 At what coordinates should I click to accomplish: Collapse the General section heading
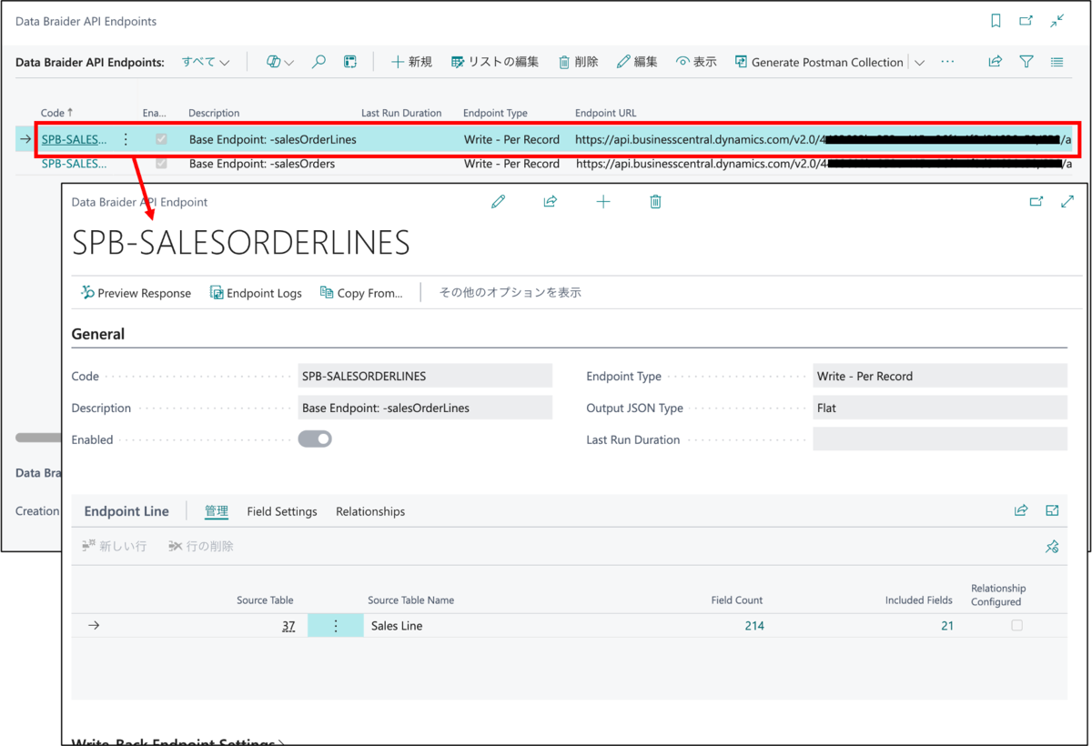[98, 334]
